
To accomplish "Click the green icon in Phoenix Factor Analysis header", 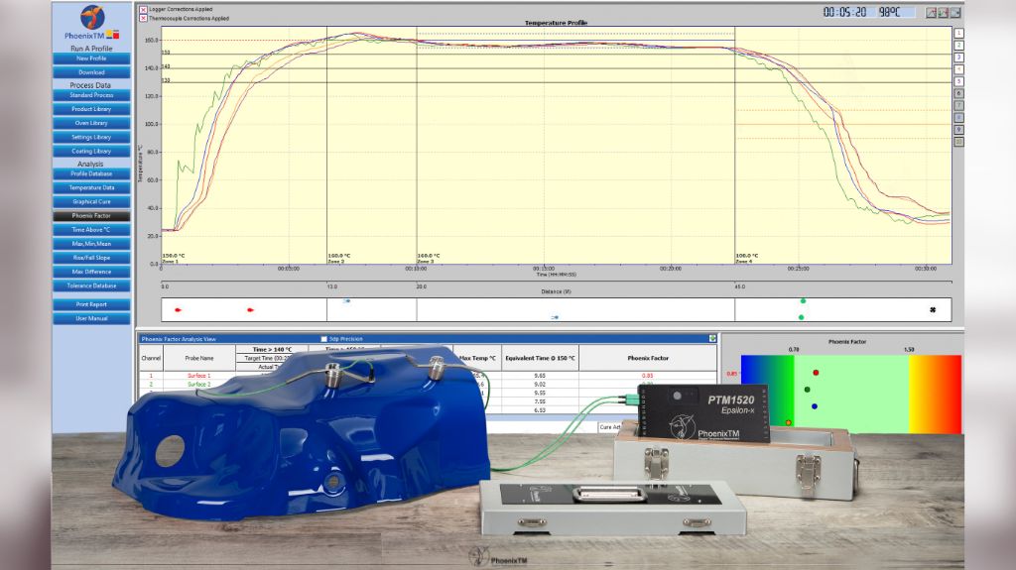I will click(x=712, y=338).
